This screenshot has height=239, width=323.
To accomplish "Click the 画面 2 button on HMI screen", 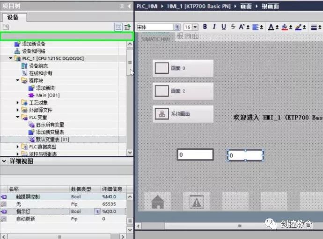I will (x=183, y=91).
